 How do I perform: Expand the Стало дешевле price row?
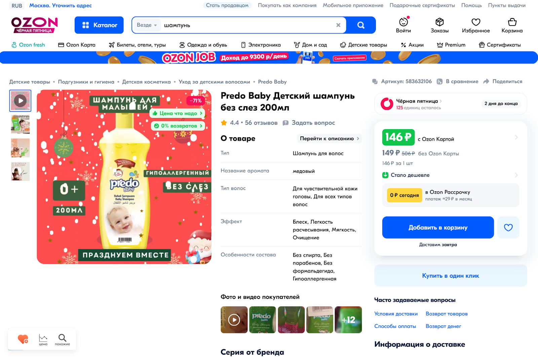point(450,175)
